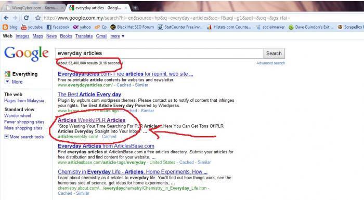Close the WangCyber.com tab
Viewport: 364px width, 200px height.
(x=62, y=8)
